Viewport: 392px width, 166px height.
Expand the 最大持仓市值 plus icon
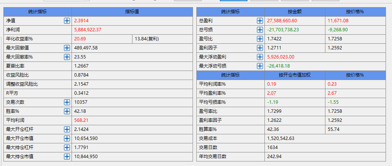[x=67, y=157]
